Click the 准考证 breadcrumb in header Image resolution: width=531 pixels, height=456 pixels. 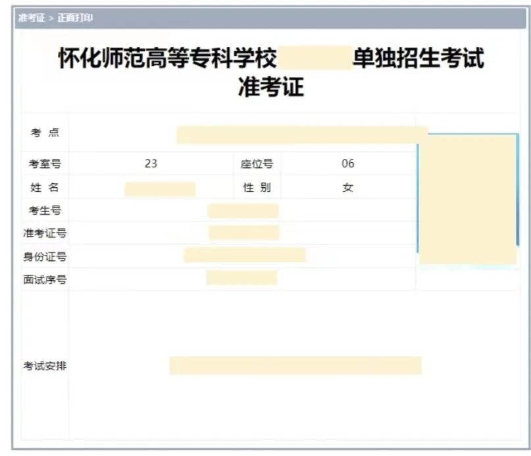tap(30, 18)
